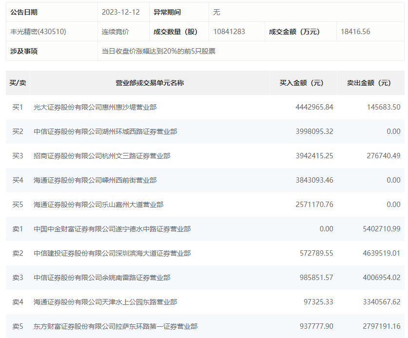Click the 卖1 rank label
Image resolution: width=408 pixels, height=338 pixels.
pos(18,229)
